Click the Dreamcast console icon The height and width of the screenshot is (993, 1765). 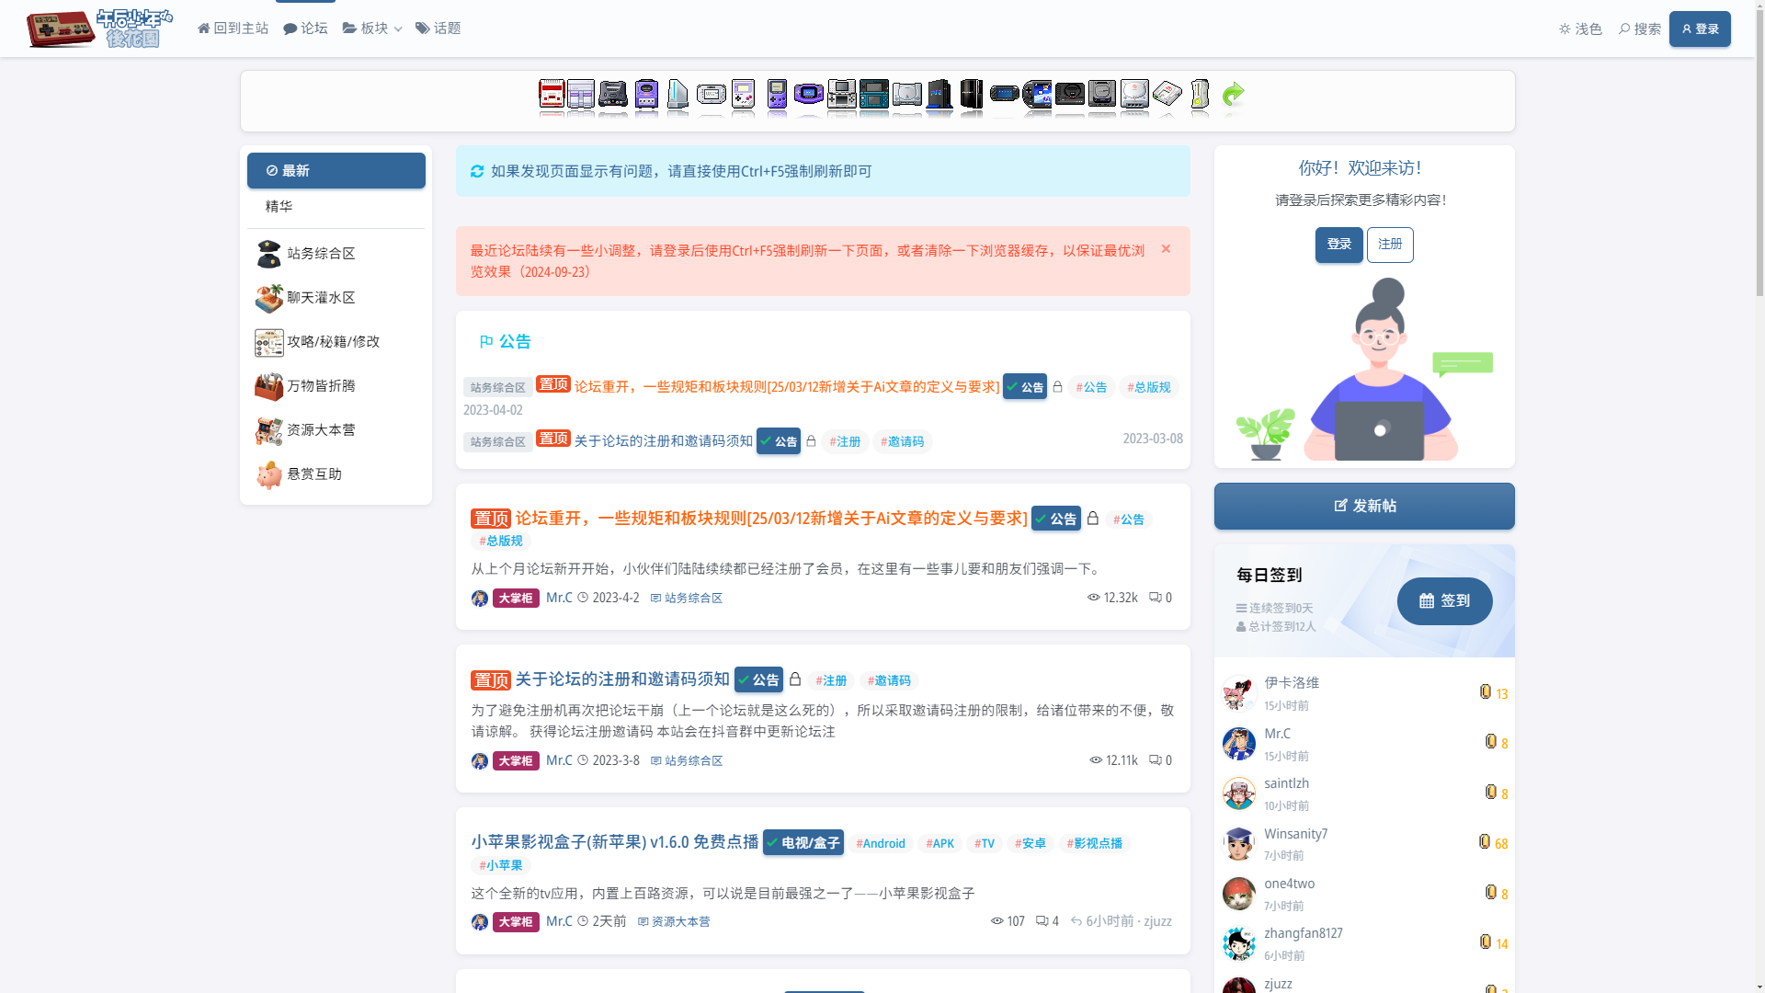point(1134,94)
